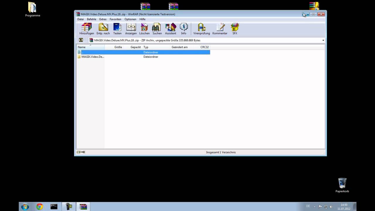Click the SFX toolbar icon
375x211 pixels.
tap(235, 29)
